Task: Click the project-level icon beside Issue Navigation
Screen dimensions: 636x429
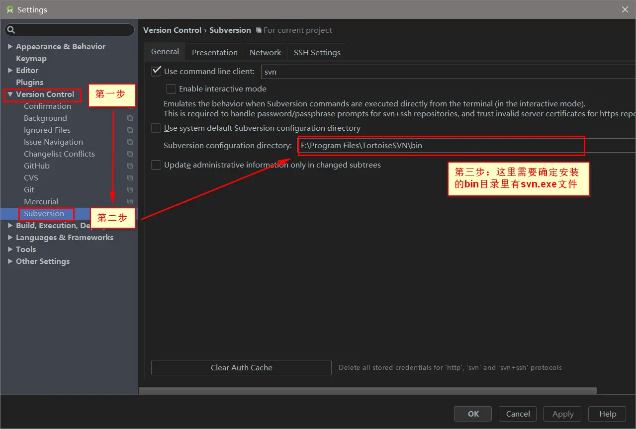Action: coord(130,142)
